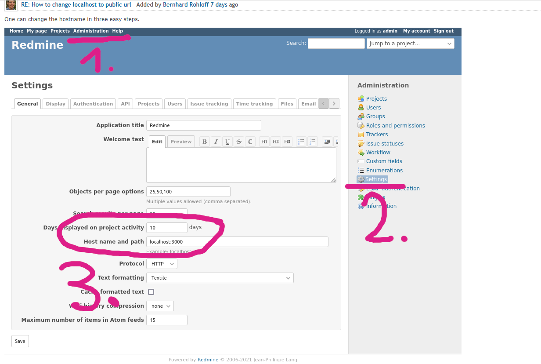The image size is (541, 364).
Task: Open Administration in top menu
Action: [91, 31]
